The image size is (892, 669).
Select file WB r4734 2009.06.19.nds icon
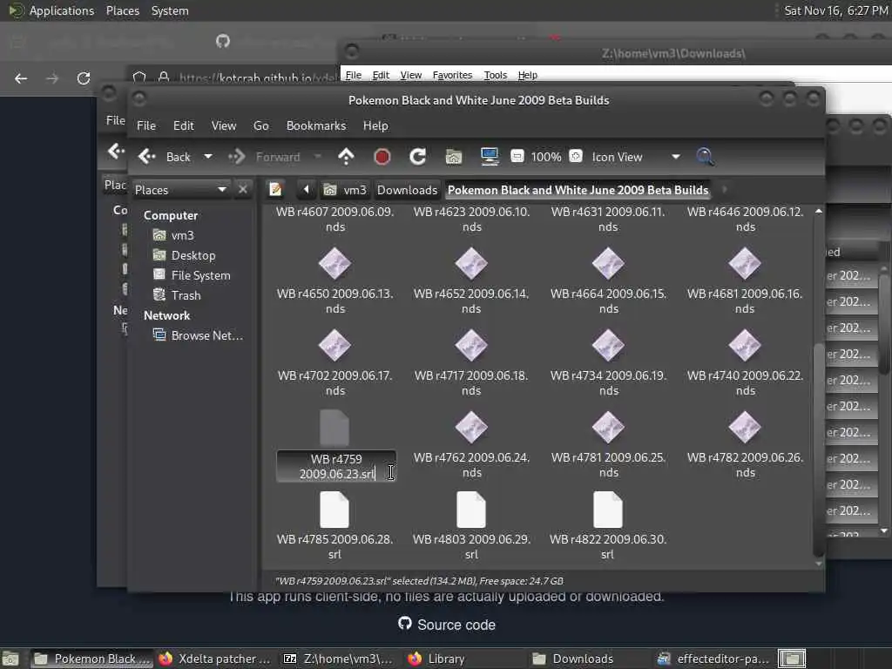tap(608, 346)
